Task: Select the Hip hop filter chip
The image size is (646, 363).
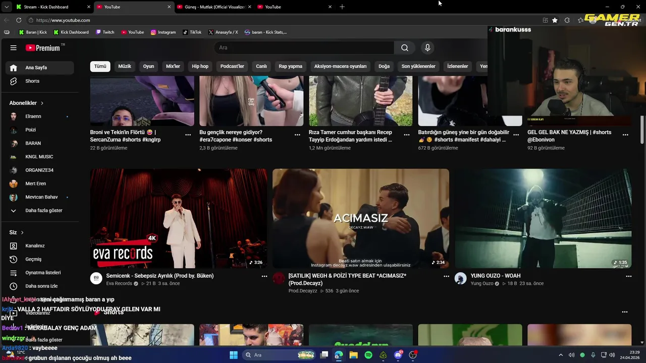Action: click(200, 66)
